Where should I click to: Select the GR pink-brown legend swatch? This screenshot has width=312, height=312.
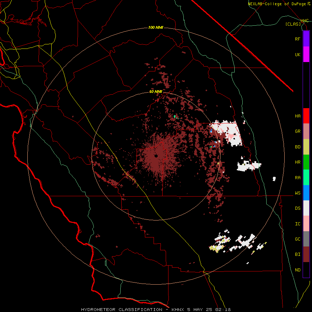(x=306, y=131)
